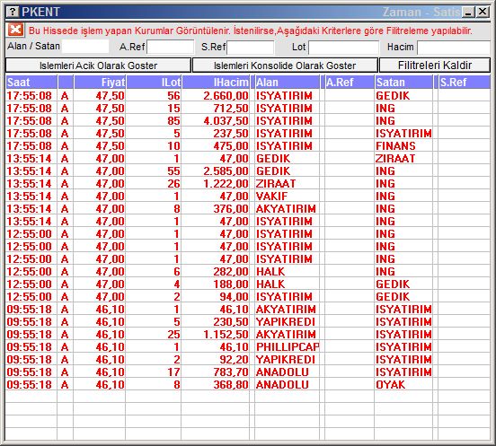Viewport: 496px width, 446px height.
Task: Click the red X icon beside the info message
Action: 15,31
